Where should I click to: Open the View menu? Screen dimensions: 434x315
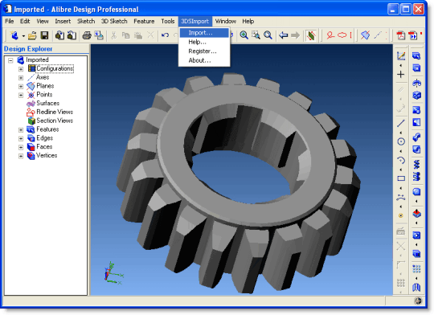[43, 21]
